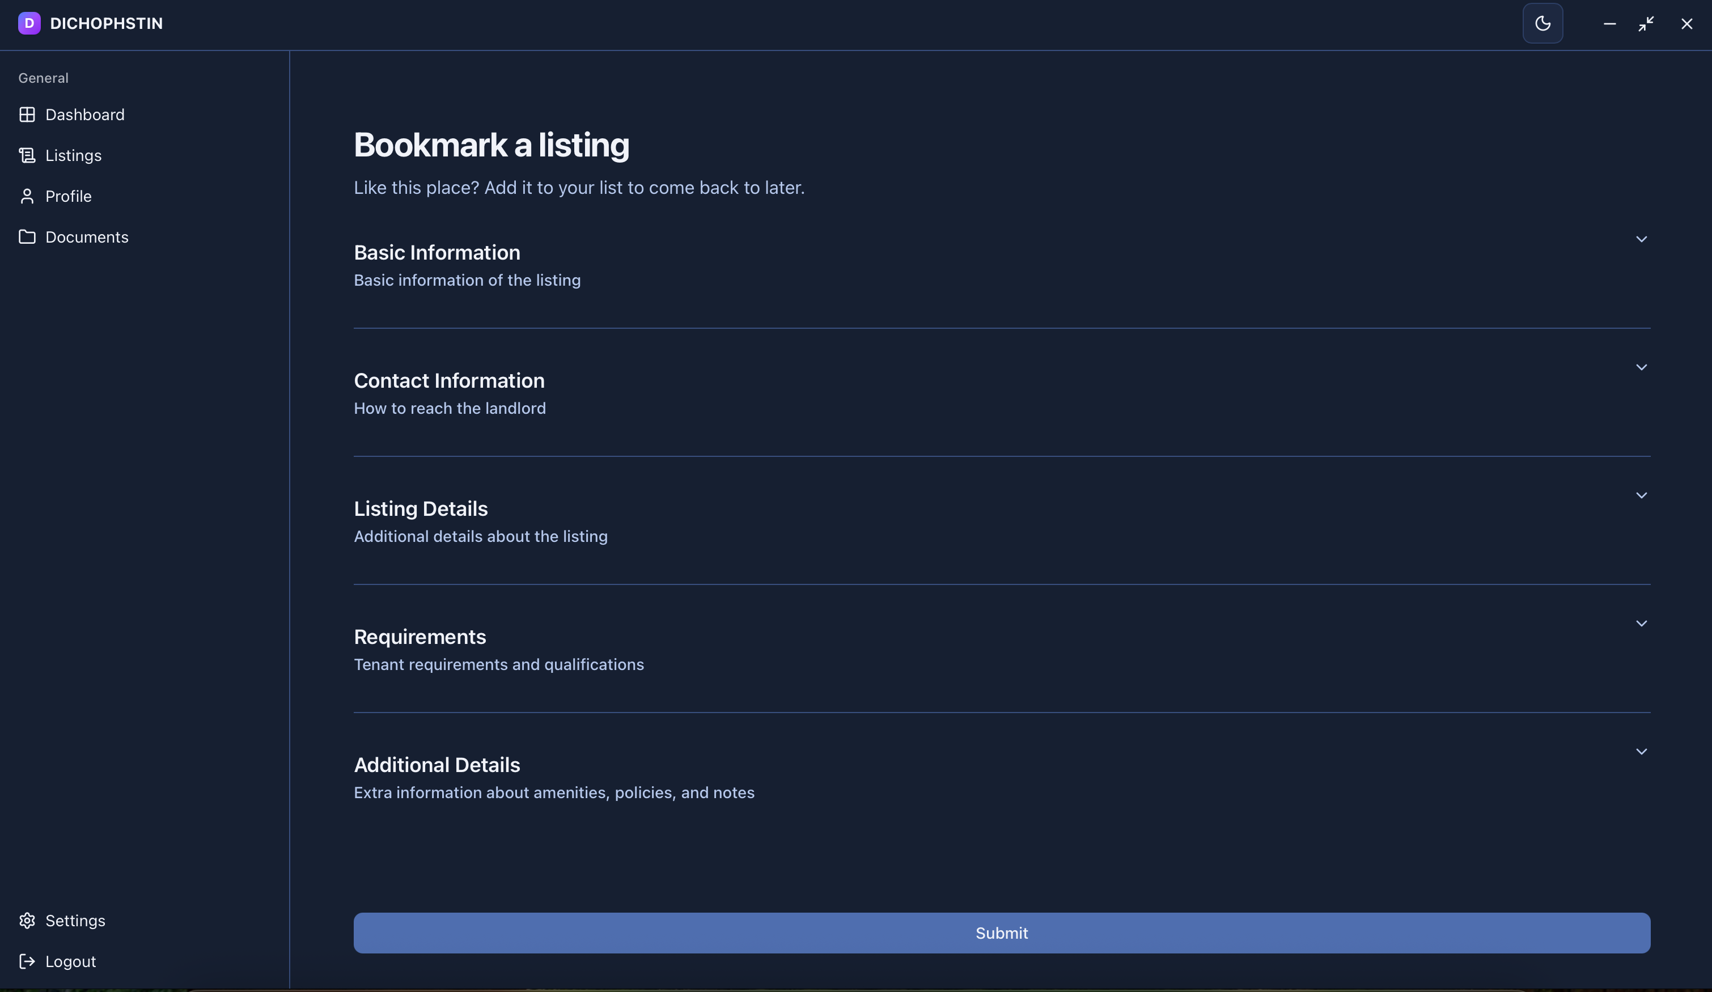
Task: Click the DICHOPHSTIN app title
Action: coord(106,24)
